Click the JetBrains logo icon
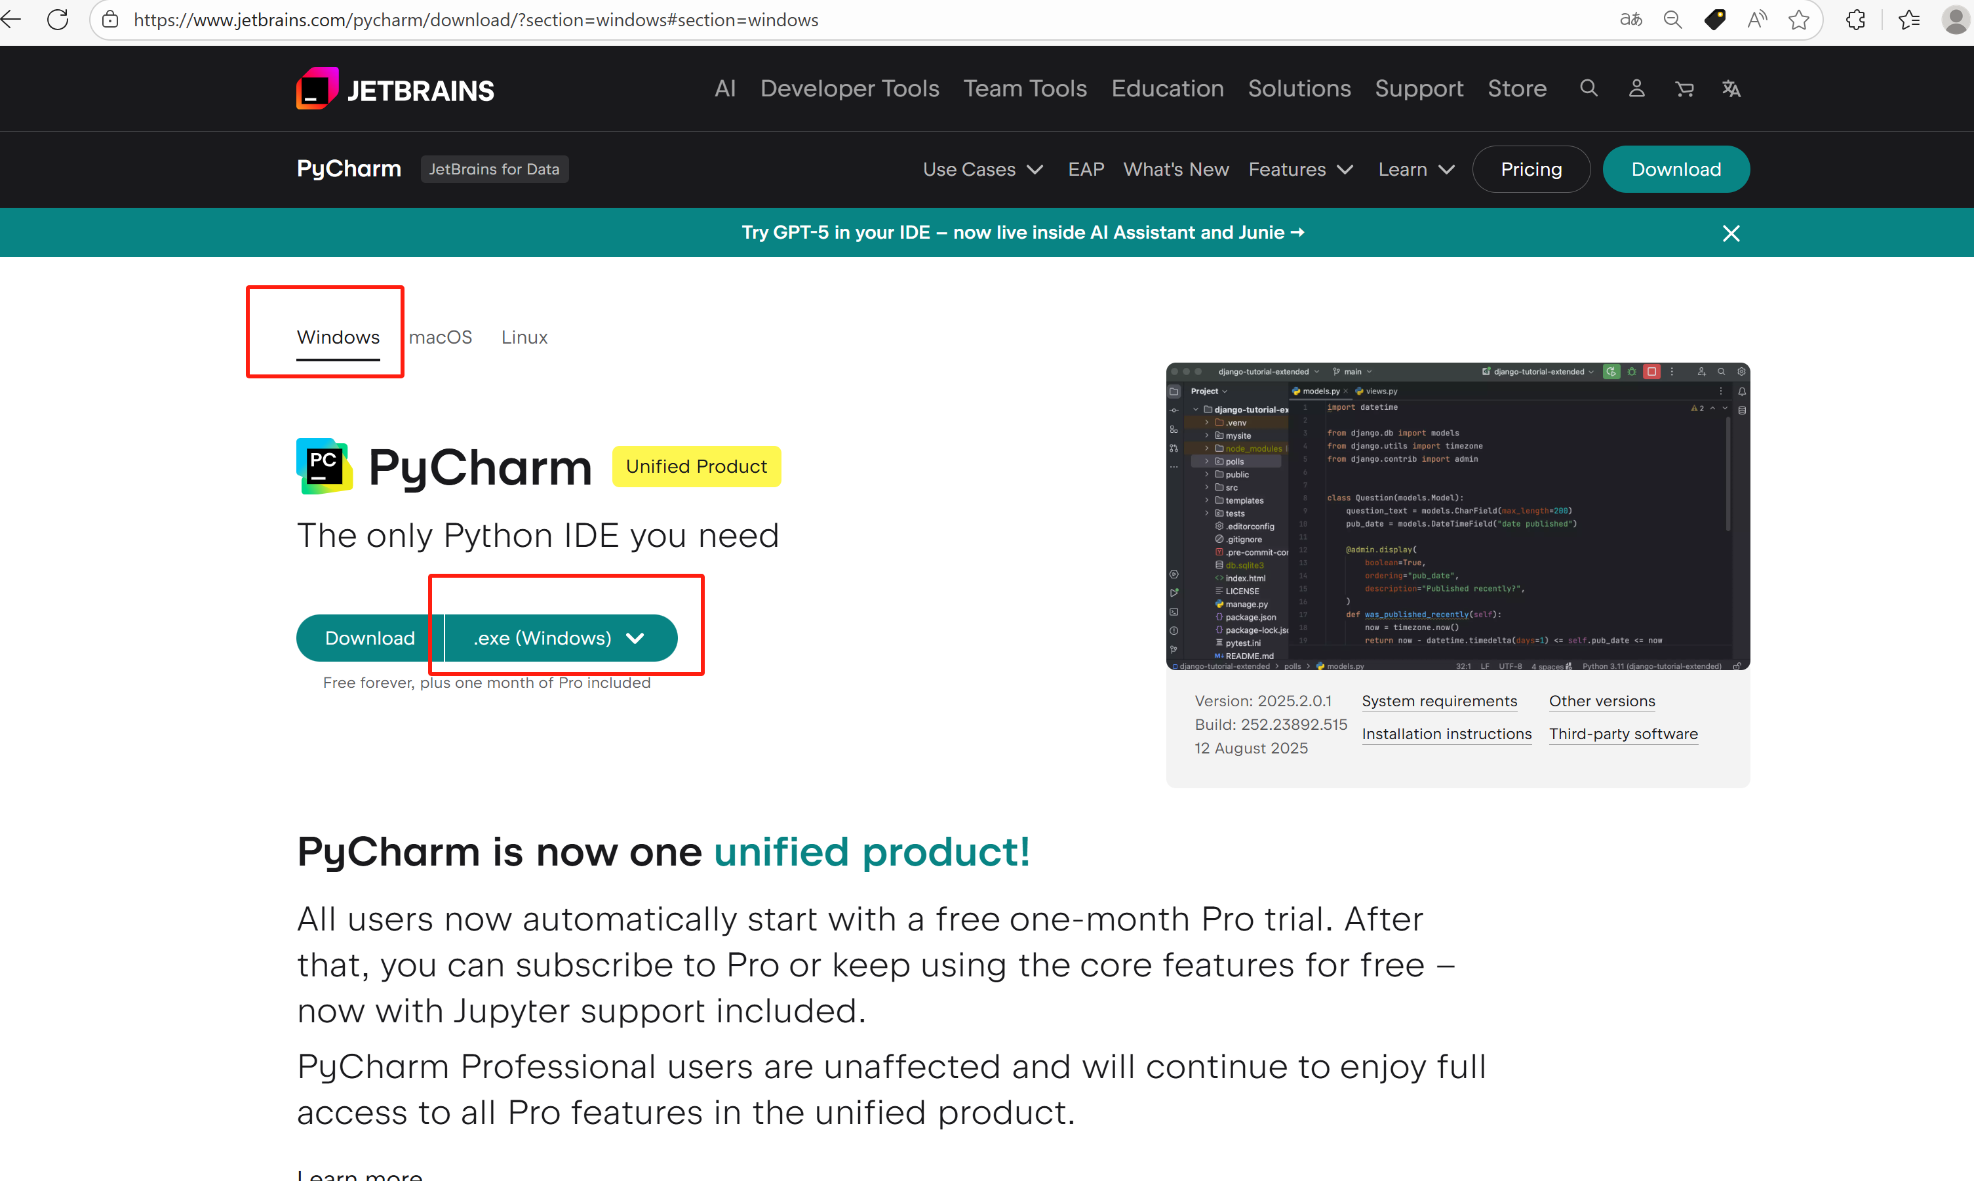This screenshot has height=1181, width=1974. [317, 89]
